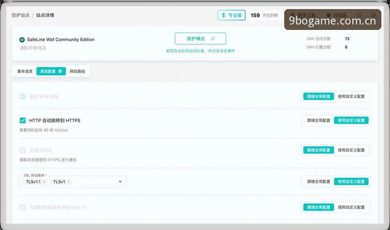This screenshot has width=390, height=230.
Task: Click the visit count value 72
Action: (347, 39)
